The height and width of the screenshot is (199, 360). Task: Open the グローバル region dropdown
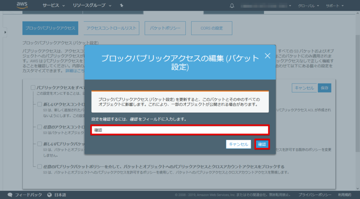(x=308, y=6)
